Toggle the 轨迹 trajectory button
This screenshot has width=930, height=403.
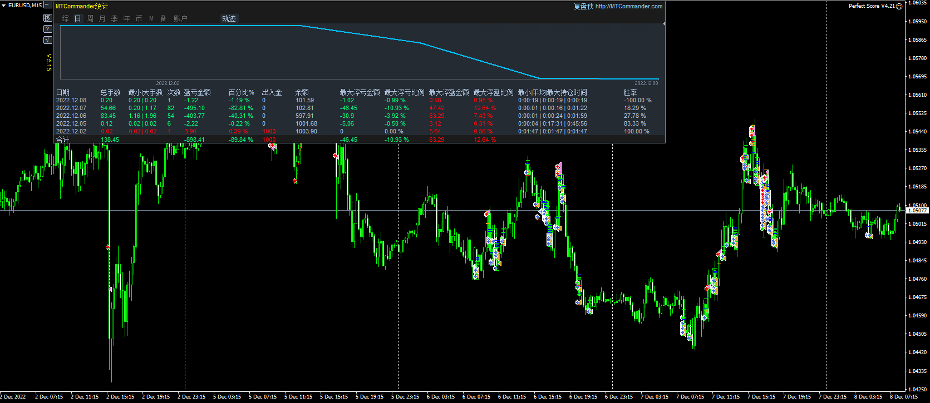[x=229, y=18]
